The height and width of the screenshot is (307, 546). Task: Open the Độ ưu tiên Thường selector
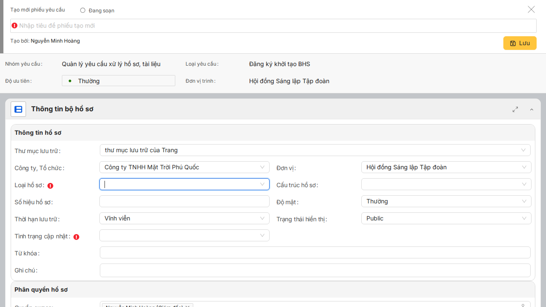(x=118, y=81)
